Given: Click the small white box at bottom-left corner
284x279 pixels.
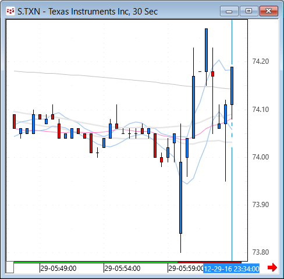Looking at the screenshot, I should (10, 267).
